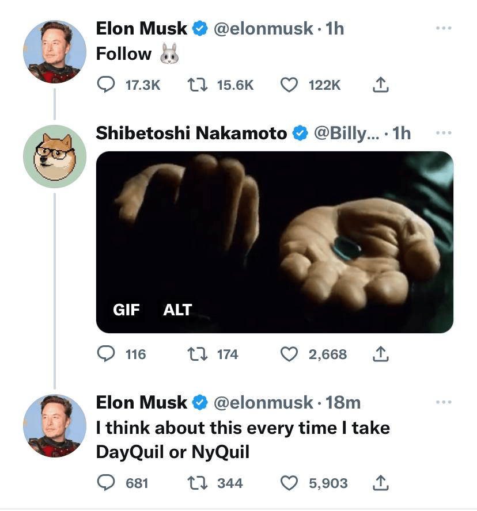
Task: Open Shibetoshi Nakamoto's profile name link
Action: click(x=191, y=133)
